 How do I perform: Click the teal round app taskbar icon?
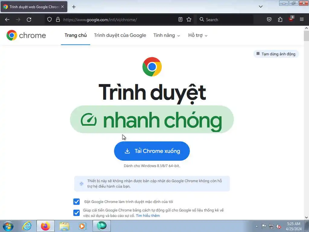(102, 226)
